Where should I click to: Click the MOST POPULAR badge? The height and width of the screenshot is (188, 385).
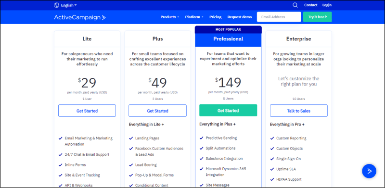point(228,29)
